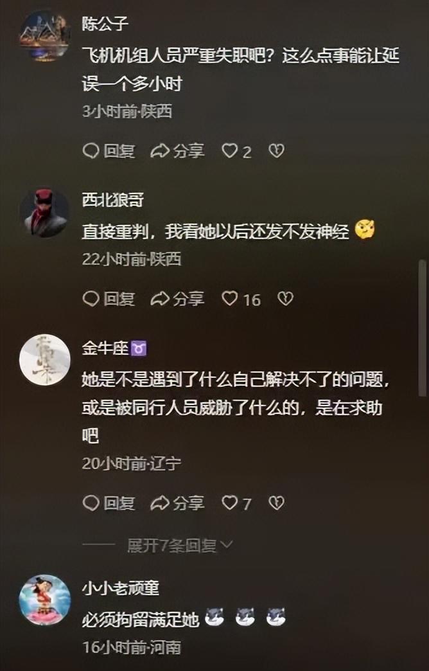The image size is (429, 671).
Task: Share 陈公子's comment using 分享 arrow
Action: pyautogui.click(x=177, y=151)
